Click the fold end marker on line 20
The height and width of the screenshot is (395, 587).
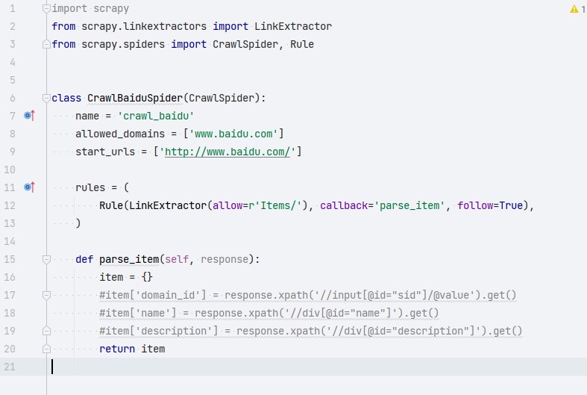point(47,349)
